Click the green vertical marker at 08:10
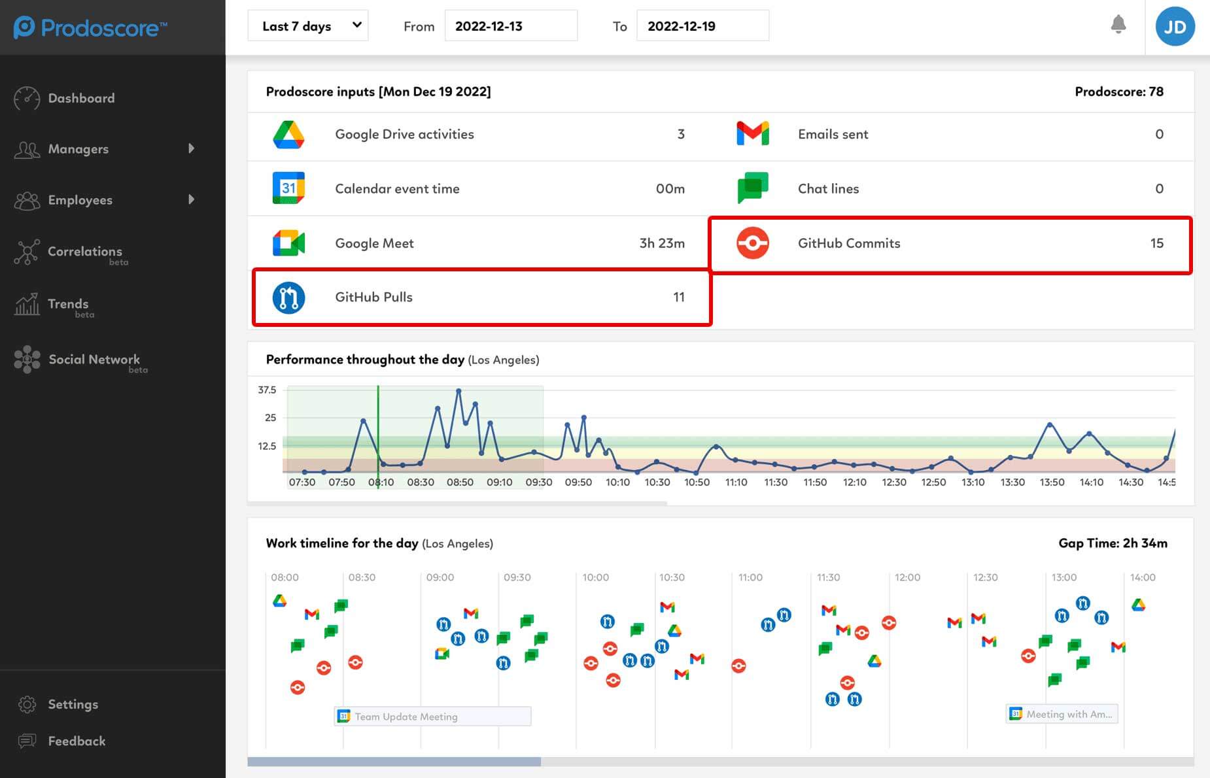This screenshot has width=1210, height=778. click(378, 437)
